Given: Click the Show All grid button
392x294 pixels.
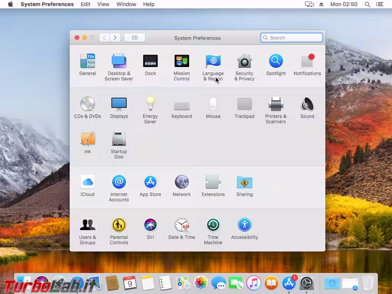Looking at the screenshot, I should (x=135, y=38).
